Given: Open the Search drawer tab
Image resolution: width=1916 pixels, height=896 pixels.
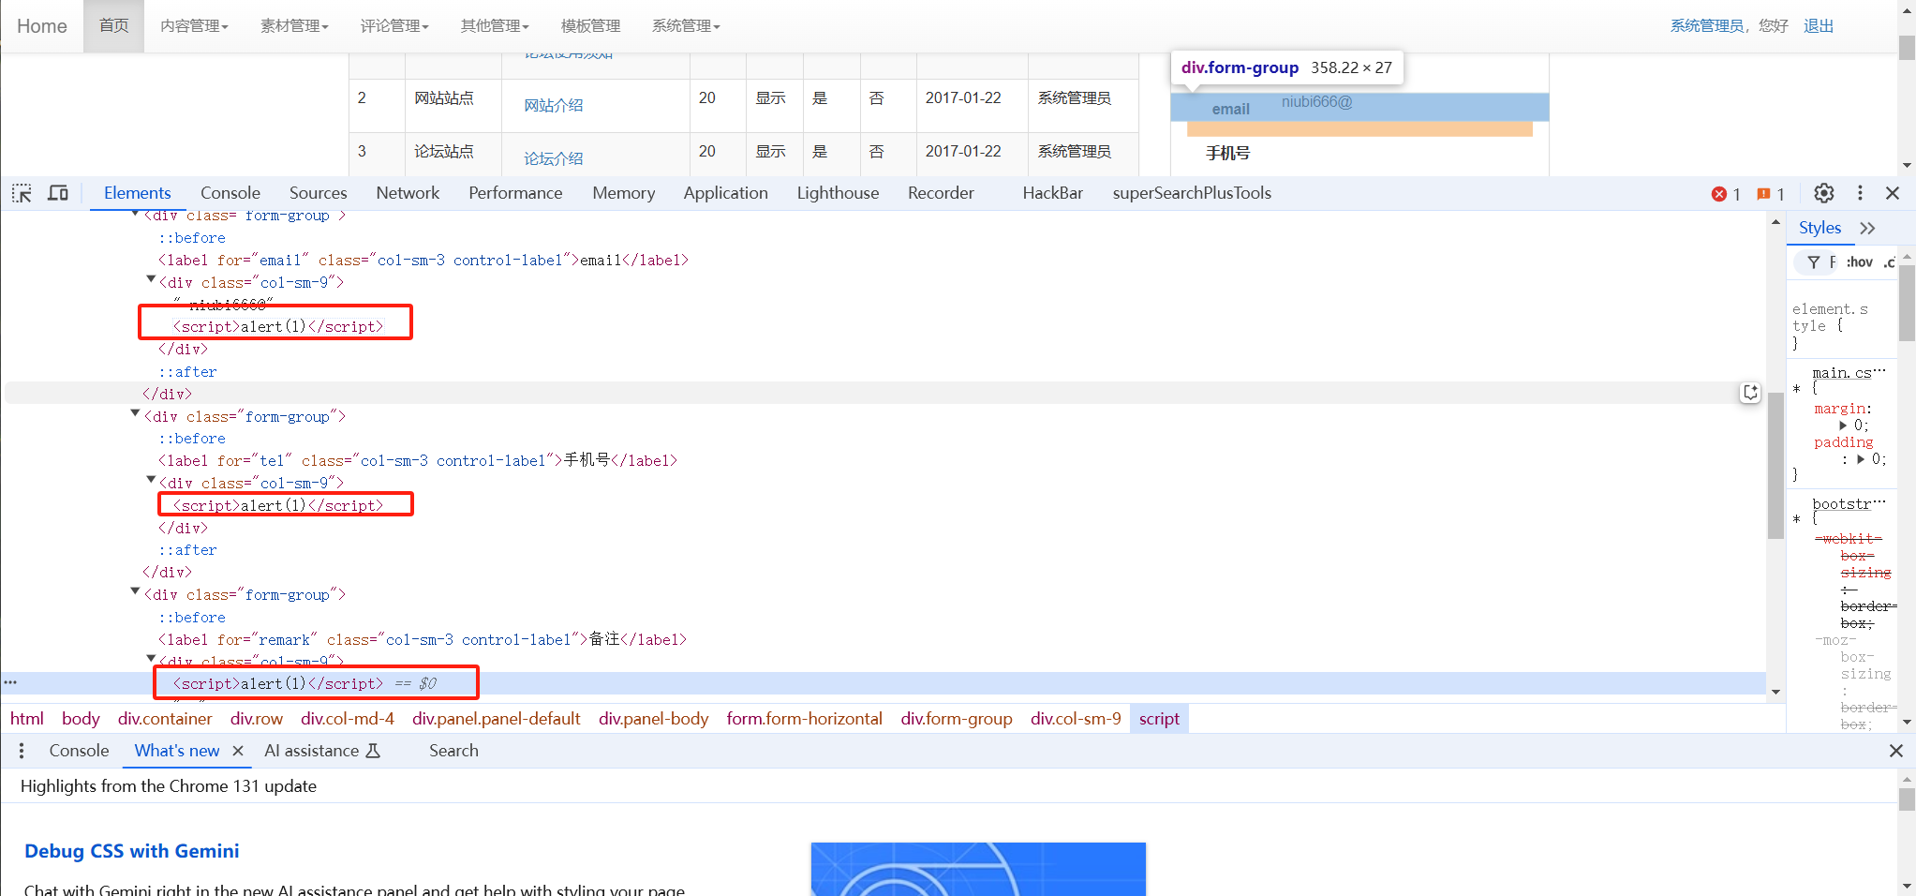Looking at the screenshot, I should pos(453,751).
